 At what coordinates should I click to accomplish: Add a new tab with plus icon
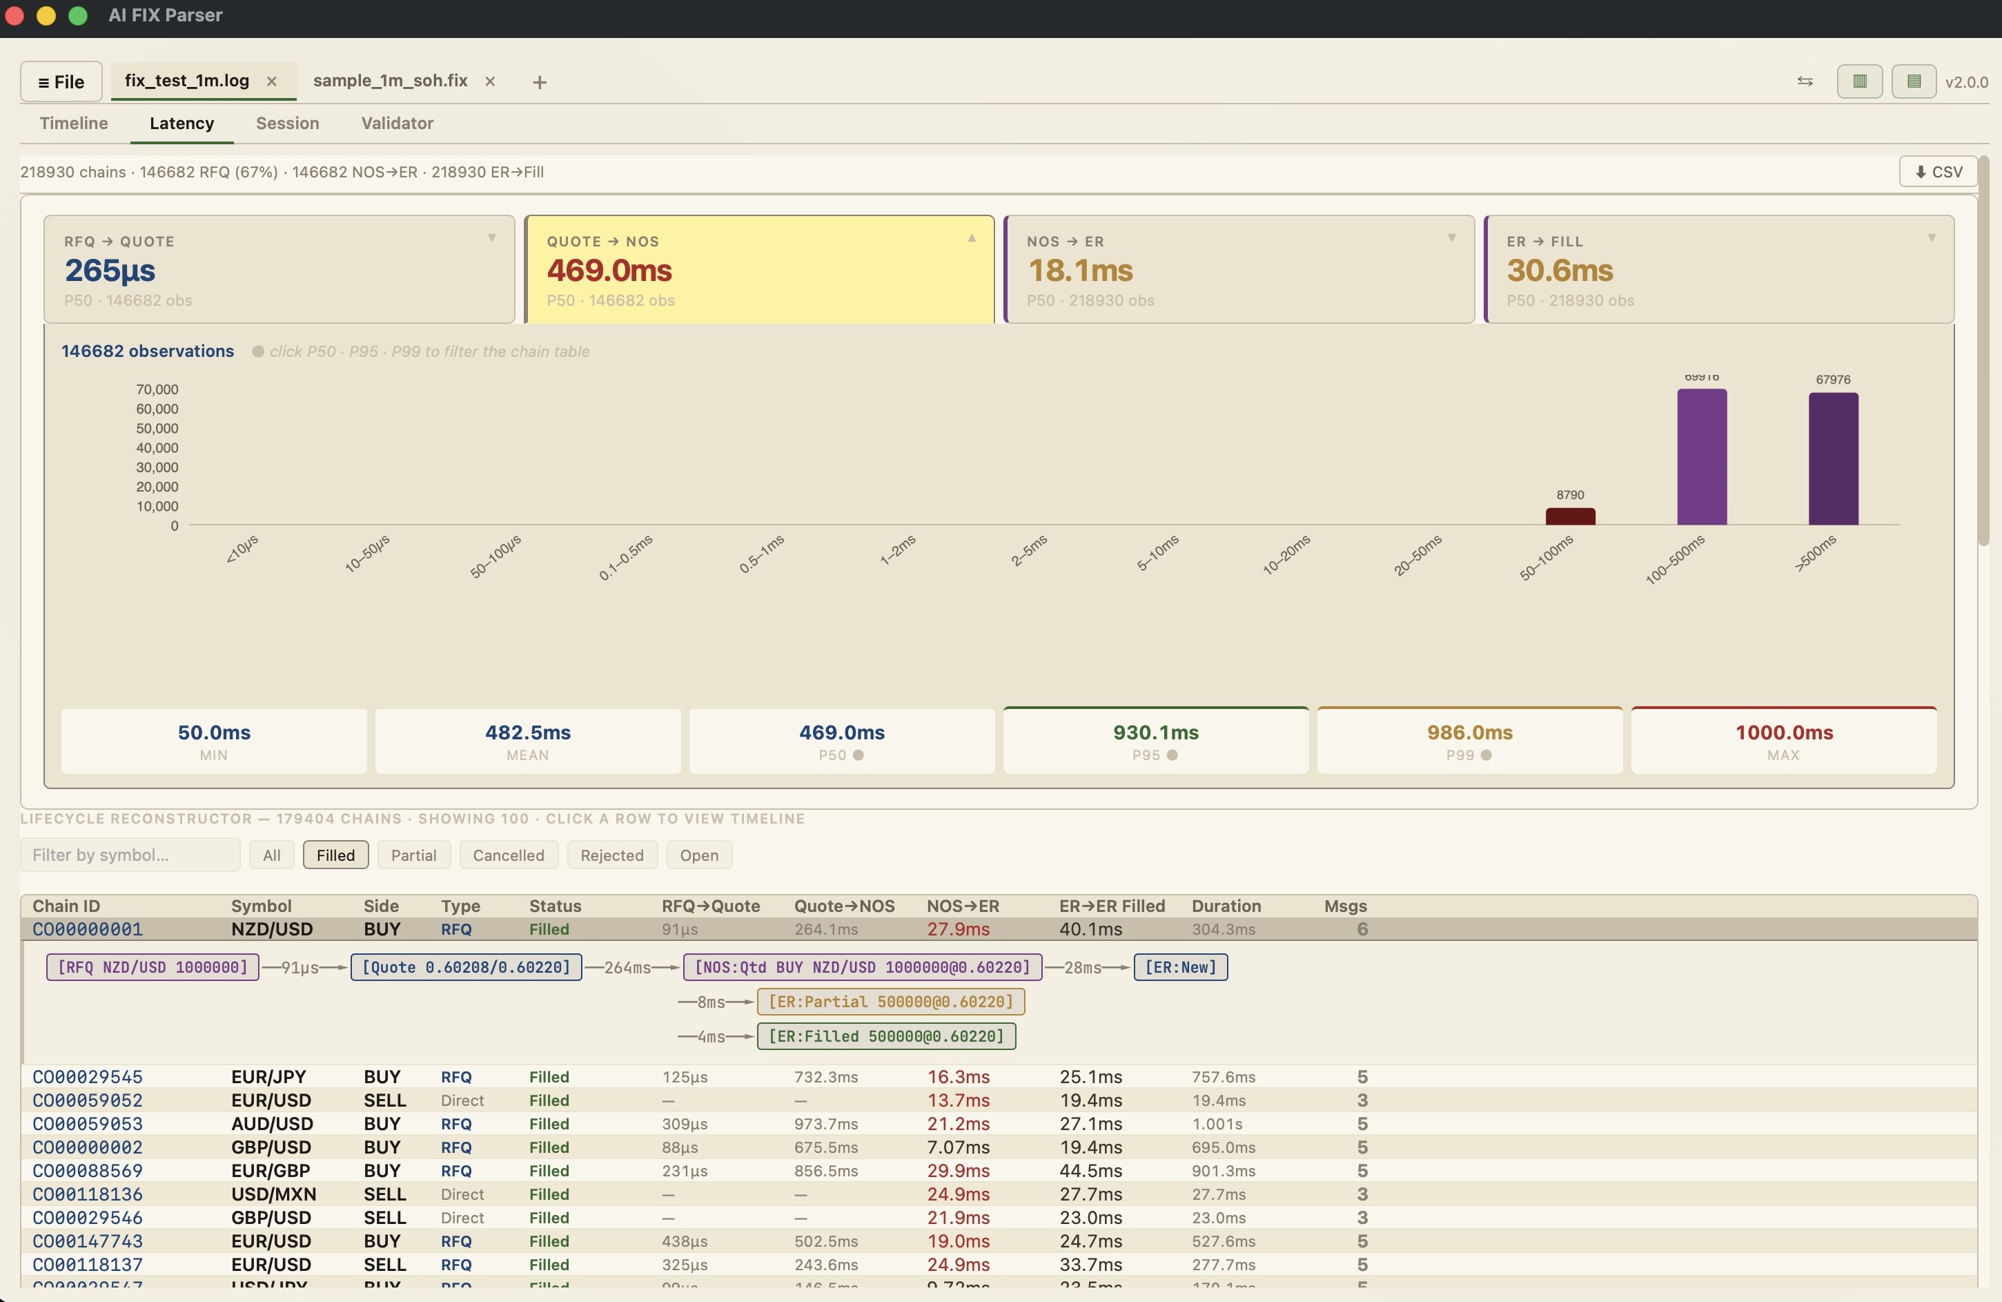point(540,81)
